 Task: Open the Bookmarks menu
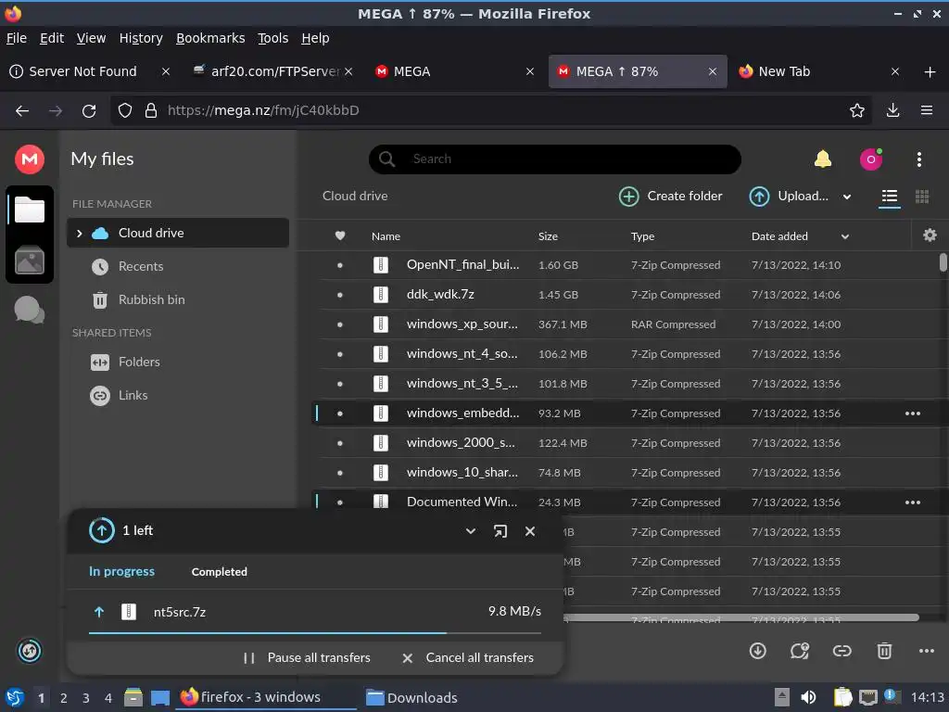pyautogui.click(x=210, y=38)
